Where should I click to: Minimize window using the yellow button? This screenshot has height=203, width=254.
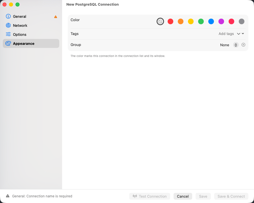tap(11, 5)
